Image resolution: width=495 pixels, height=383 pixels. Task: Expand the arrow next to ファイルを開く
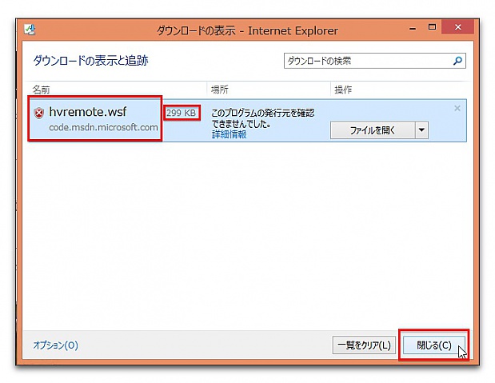point(421,130)
